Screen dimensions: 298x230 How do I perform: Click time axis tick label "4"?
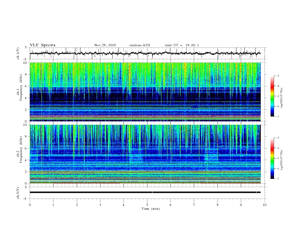tap(124, 205)
